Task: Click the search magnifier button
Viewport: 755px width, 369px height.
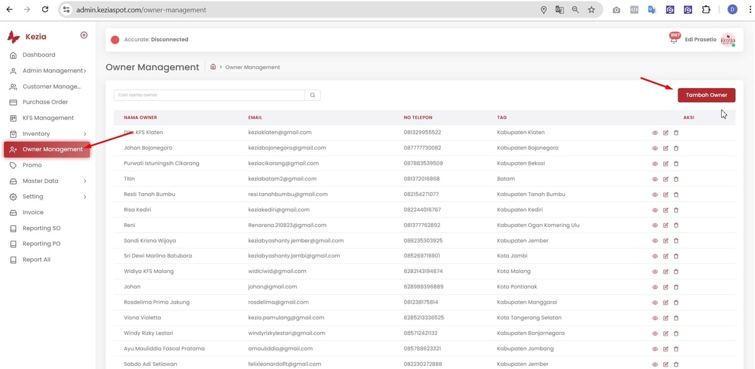Action: 313,95
